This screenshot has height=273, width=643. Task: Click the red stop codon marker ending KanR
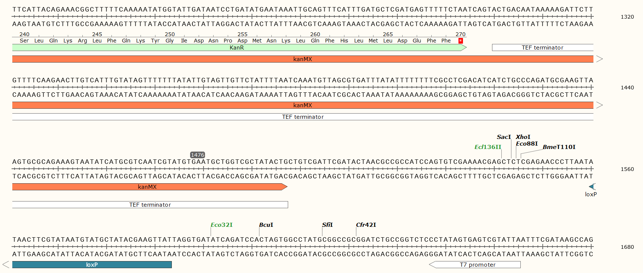click(x=460, y=41)
